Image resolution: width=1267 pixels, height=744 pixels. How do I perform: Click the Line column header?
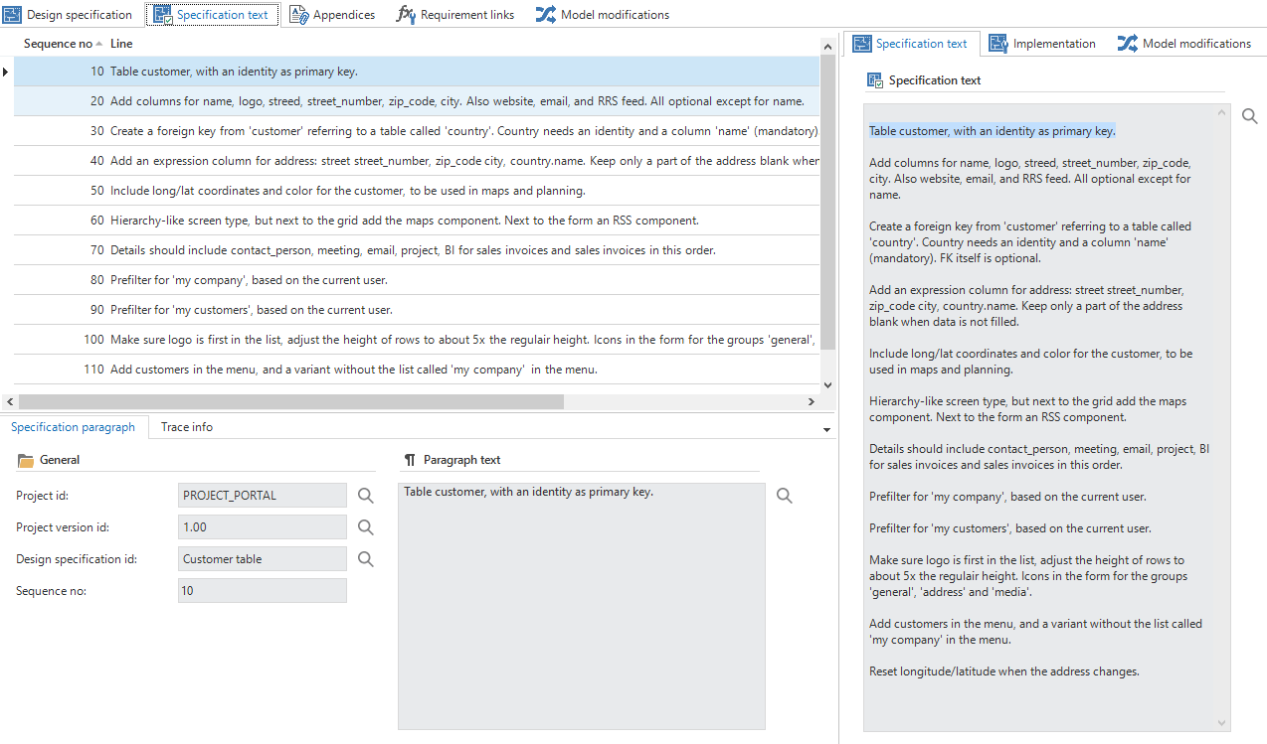click(121, 44)
